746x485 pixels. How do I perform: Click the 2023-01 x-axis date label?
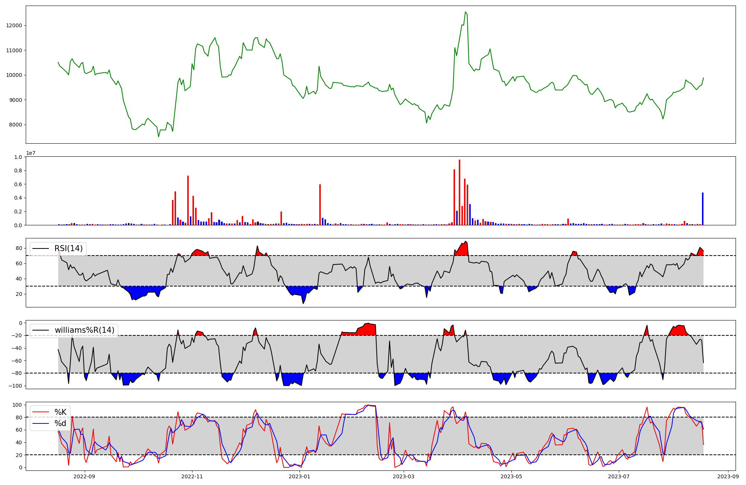point(300,476)
